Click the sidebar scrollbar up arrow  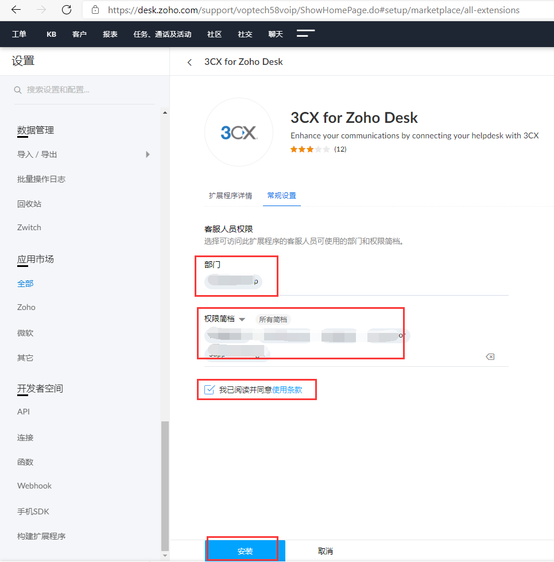(x=165, y=113)
